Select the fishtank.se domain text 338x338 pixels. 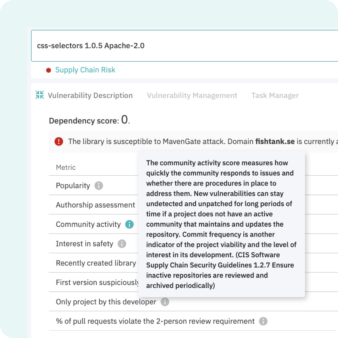pyautogui.click(x=275, y=142)
